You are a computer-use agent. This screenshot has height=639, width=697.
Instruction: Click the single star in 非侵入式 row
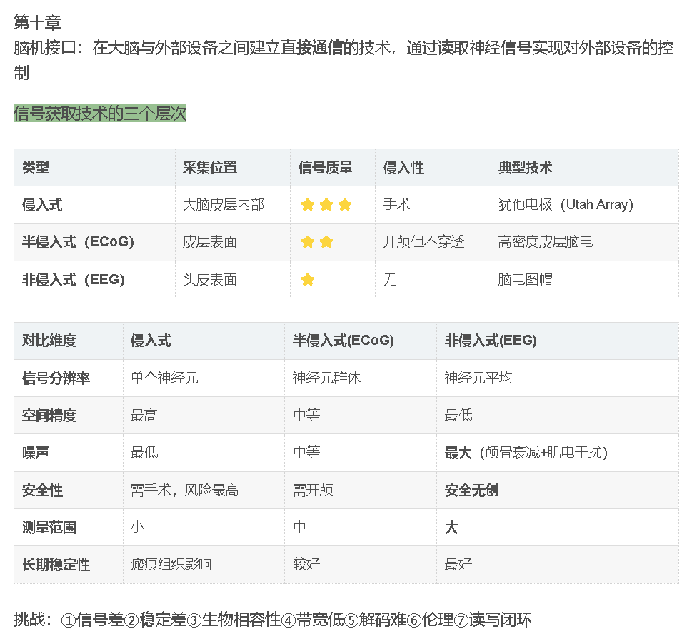[308, 279]
